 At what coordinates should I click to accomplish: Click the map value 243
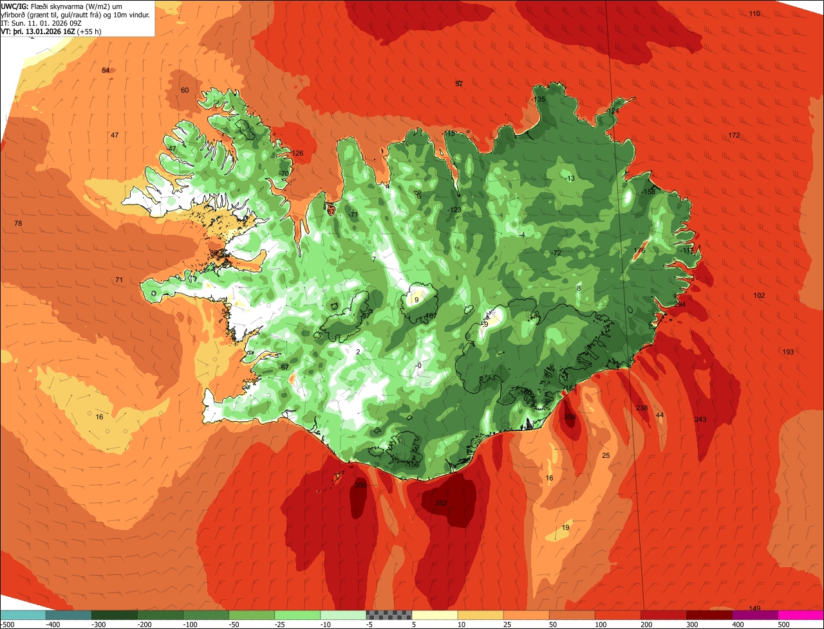pyautogui.click(x=700, y=419)
